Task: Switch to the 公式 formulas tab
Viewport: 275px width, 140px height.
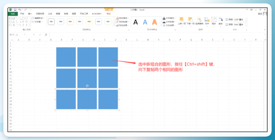Action: click(x=50, y=14)
